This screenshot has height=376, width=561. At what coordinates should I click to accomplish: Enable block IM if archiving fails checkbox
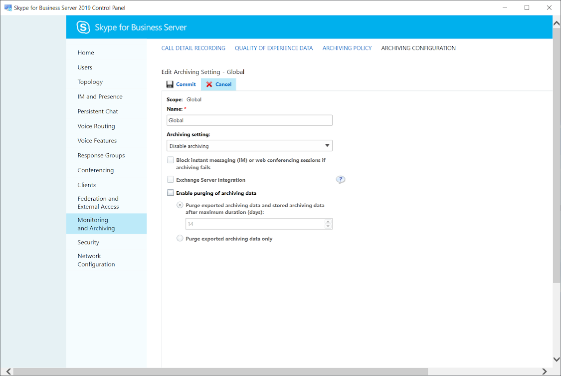(171, 160)
